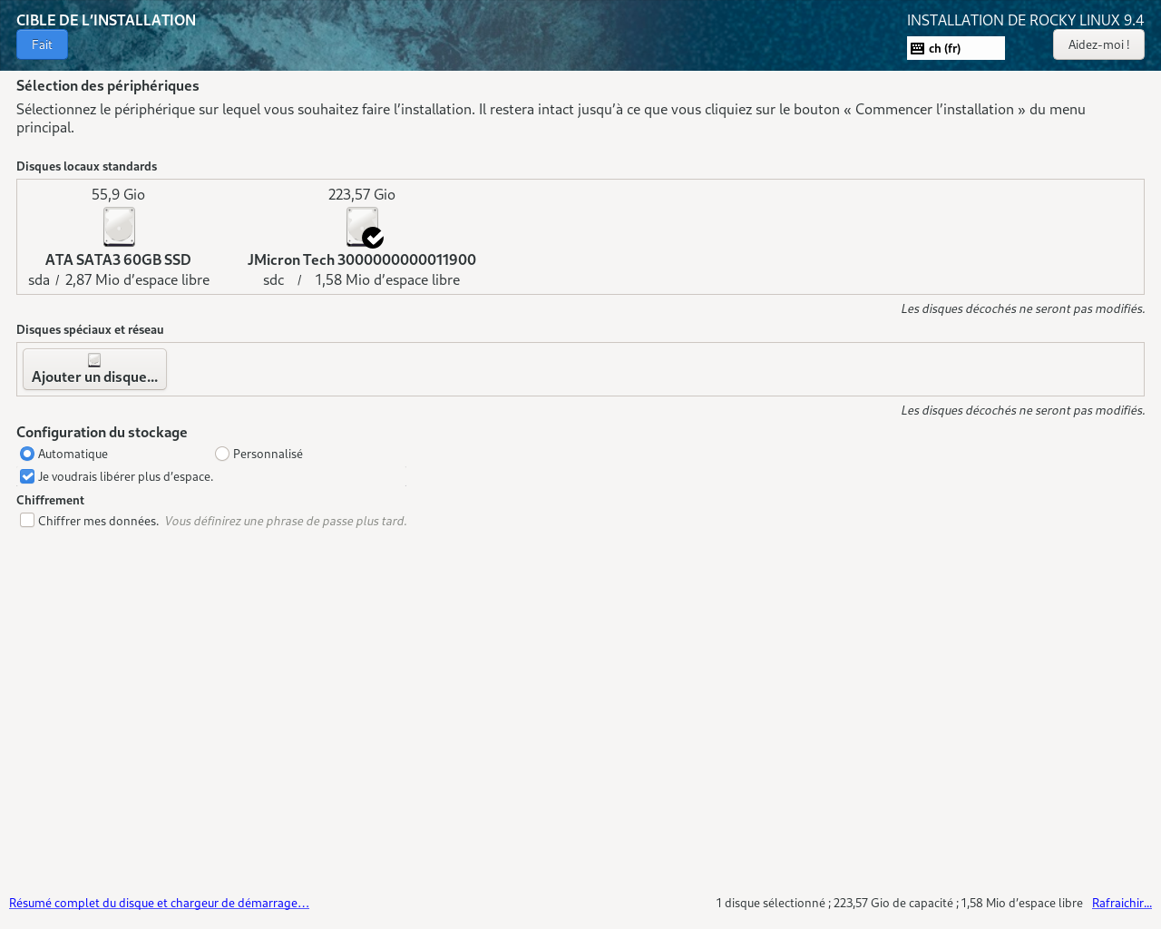This screenshot has height=929, width=1161.
Task: Click the Ajouter un disque... button label
Action: click(x=94, y=376)
